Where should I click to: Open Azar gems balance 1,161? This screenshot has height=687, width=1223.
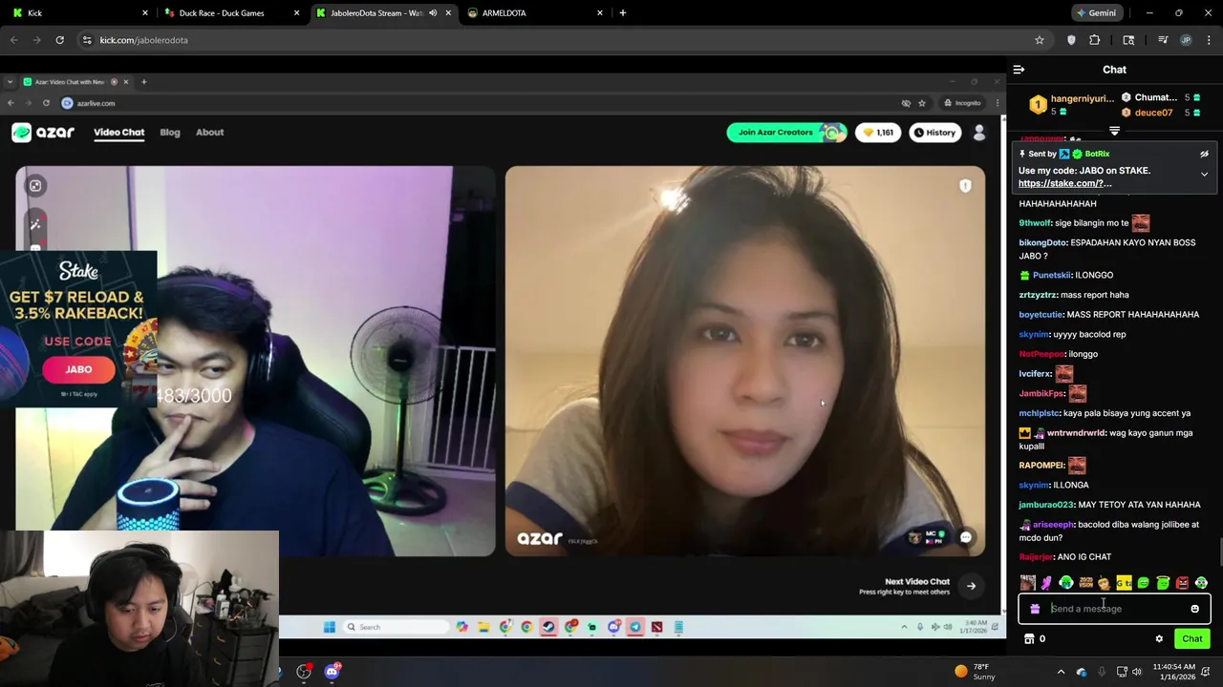[x=878, y=133]
